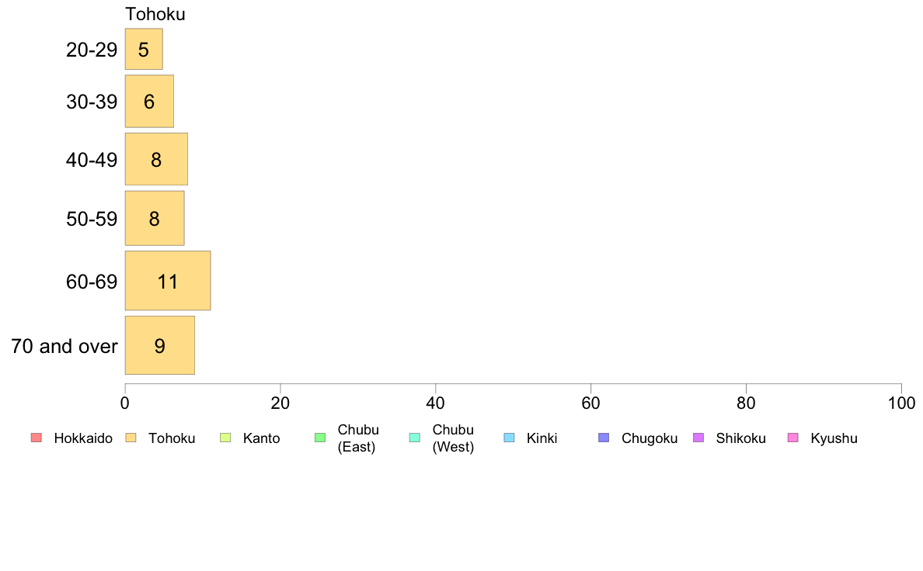The height and width of the screenshot is (571, 923).
Task: Select the 50-59 age group bar
Action: point(155,218)
